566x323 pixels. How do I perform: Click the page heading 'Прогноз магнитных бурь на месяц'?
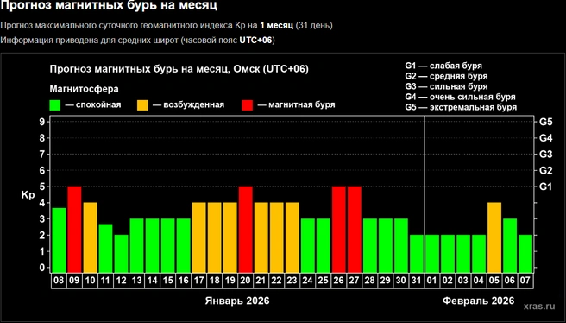109,5
